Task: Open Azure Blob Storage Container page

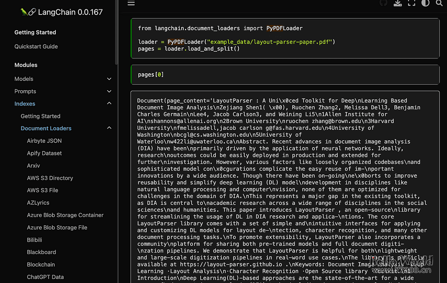Action: point(65,215)
